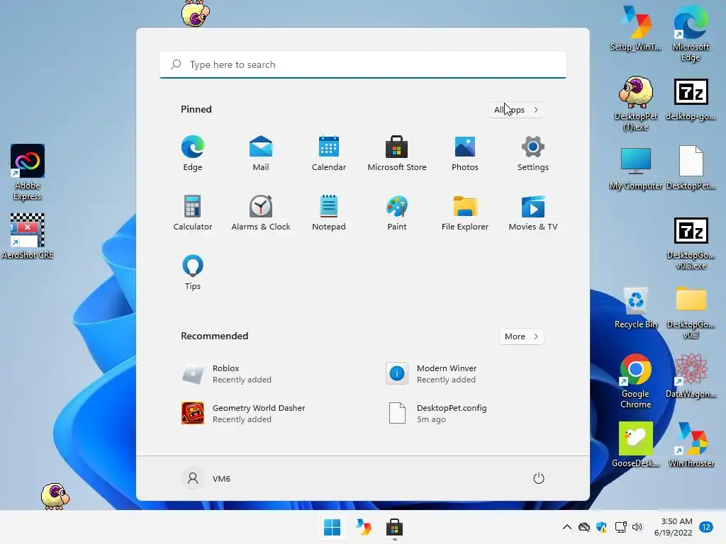Open the Power options button
The image size is (726, 544).
pos(539,478)
